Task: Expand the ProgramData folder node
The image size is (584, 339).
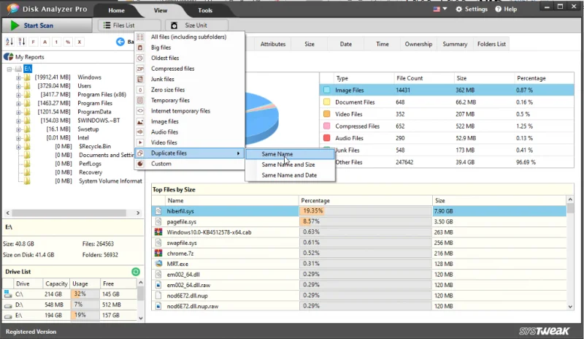Action: 18,112
